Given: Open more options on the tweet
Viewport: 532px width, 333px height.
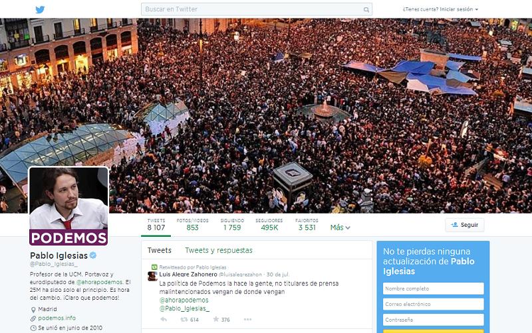Looking at the screenshot, I should (x=247, y=319).
